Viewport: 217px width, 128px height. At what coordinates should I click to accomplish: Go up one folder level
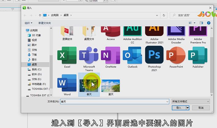pyautogui.click(x=40, y=15)
